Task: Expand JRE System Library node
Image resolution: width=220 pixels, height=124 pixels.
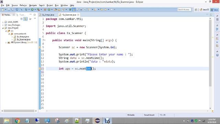Action: (x=6, y=42)
